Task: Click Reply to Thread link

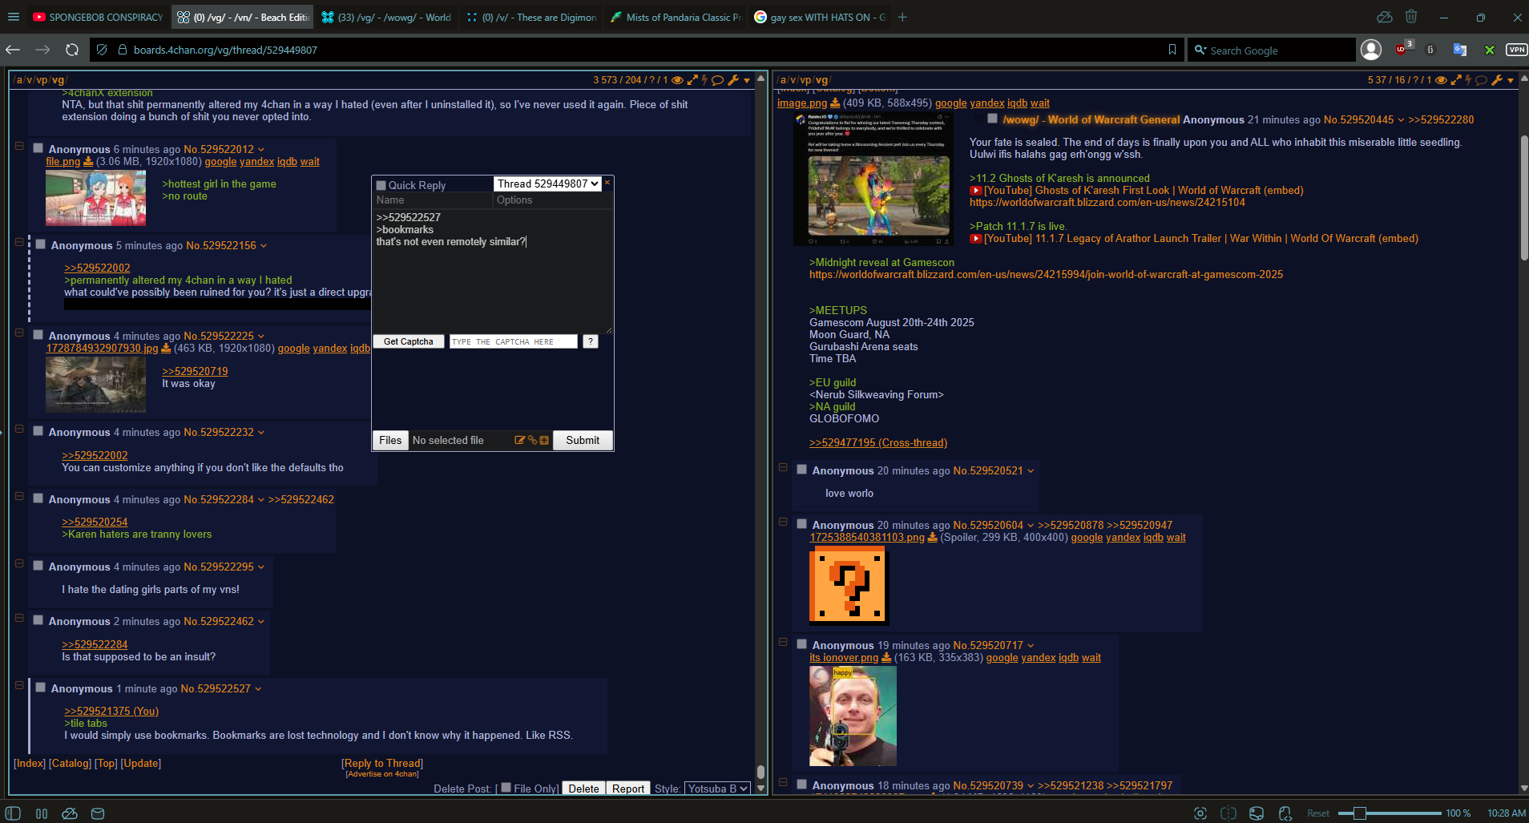Action: coord(382,763)
